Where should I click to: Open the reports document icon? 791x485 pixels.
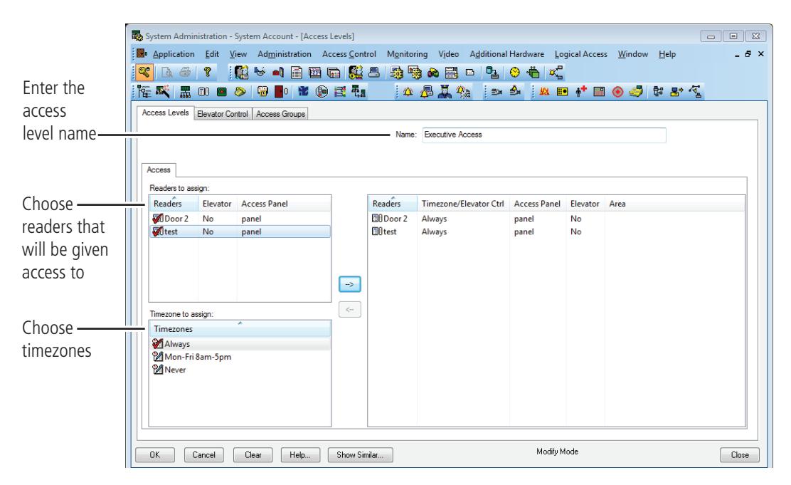(x=297, y=72)
